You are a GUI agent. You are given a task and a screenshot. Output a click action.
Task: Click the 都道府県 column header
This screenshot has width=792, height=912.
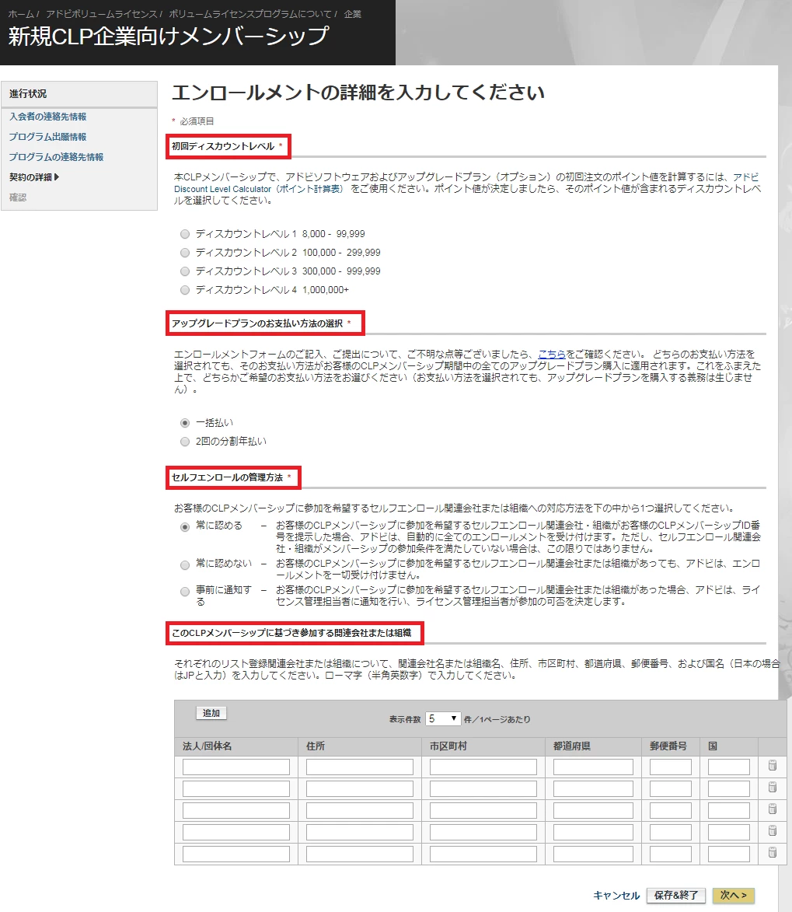click(x=571, y=746)
